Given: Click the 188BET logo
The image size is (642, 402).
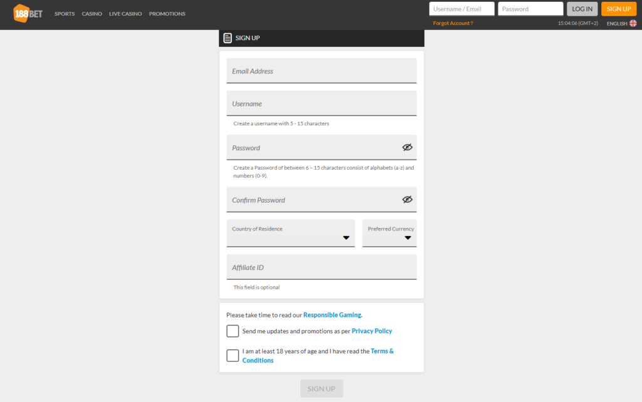Looking at the screenshot, I should click(x=28, y=14).
